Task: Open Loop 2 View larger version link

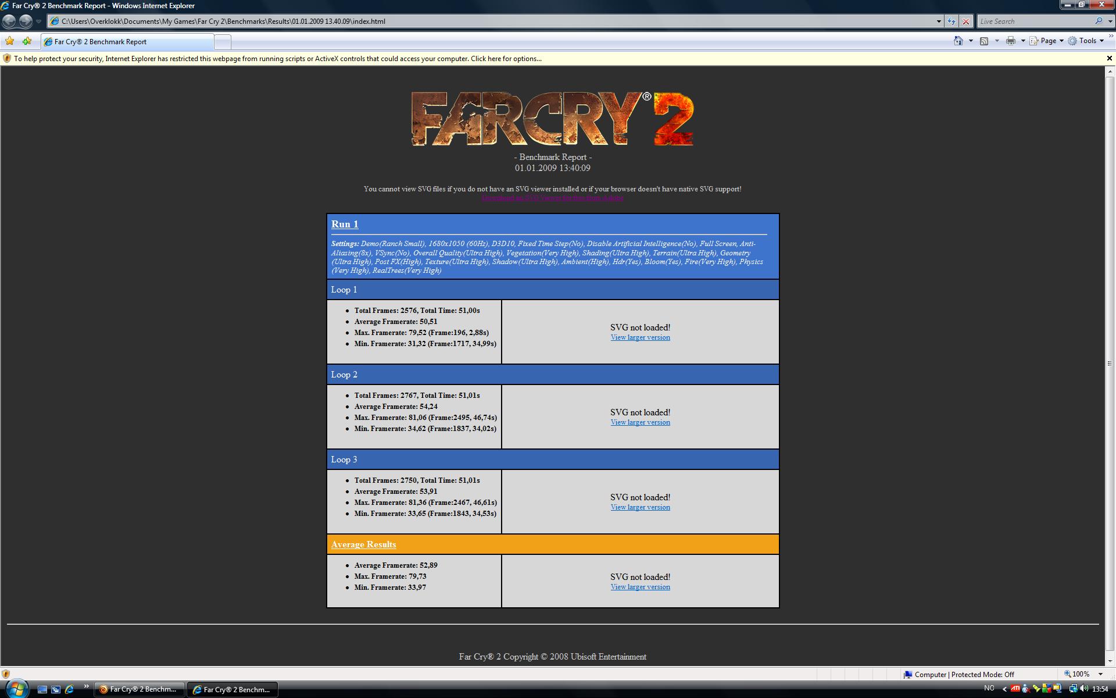Action: pyautogui.click(x=640, y=422)
